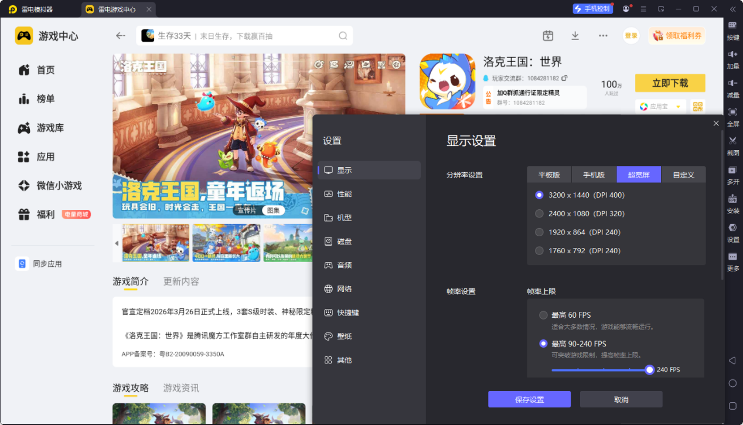
Task: Select 2400 x 1080 (DPI 320) resolution
Action: point(539,214)
